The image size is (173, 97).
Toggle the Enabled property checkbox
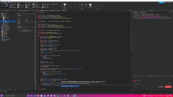coord(26,24)
